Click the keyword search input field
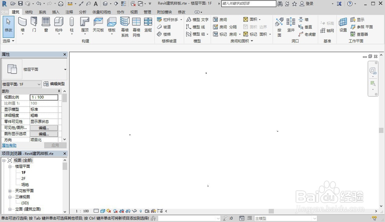The width and height of the screenshot is (385, 222). (249, 3)
